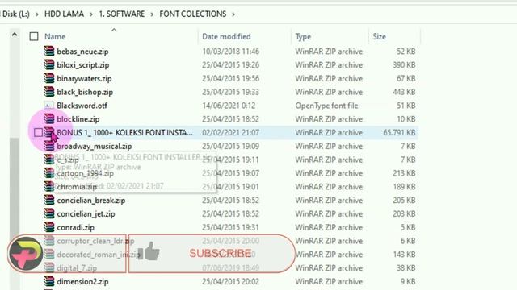The image size is (517, 290).
Task: Sort files by Size column header
Action: point(379,36)
